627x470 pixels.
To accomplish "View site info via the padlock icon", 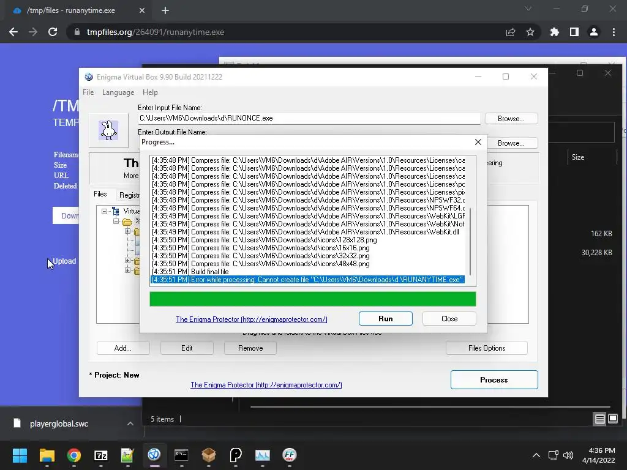I will point(77,32).
